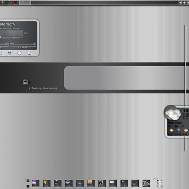Click the large cloud icon on the weather widget
Image resolution: width=189 pixels, height=189 pixels.
[x=172, y=113]
